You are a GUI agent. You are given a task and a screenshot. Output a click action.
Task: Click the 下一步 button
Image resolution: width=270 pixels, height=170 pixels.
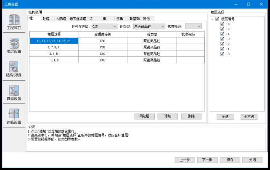click(x=207, y=160)
